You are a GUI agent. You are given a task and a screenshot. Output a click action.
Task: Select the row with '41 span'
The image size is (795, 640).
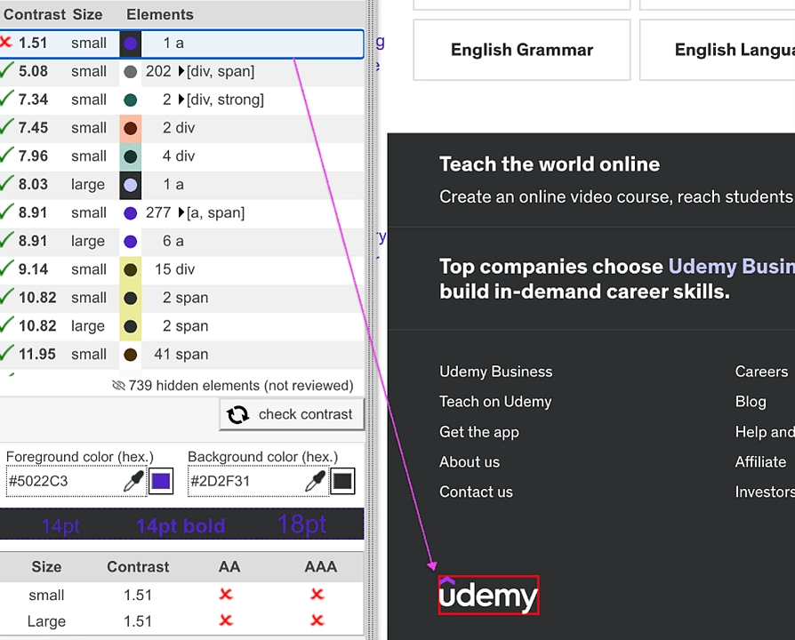(182, 354)
